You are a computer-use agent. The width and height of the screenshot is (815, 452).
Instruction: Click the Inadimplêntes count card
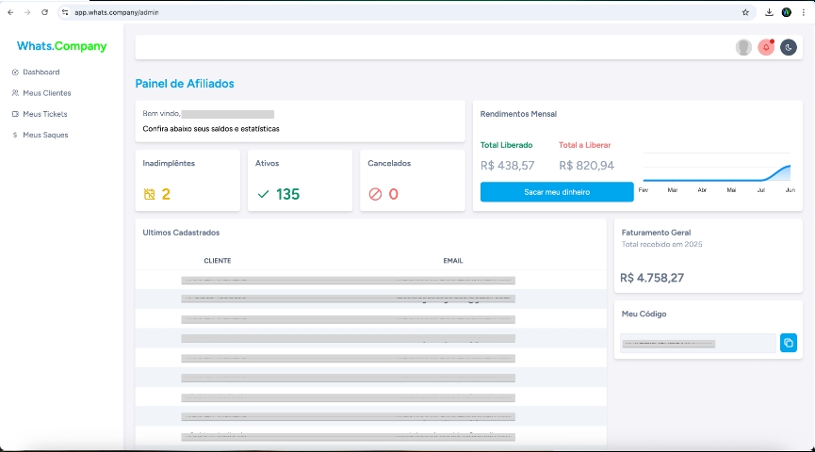tap(187, 180)
